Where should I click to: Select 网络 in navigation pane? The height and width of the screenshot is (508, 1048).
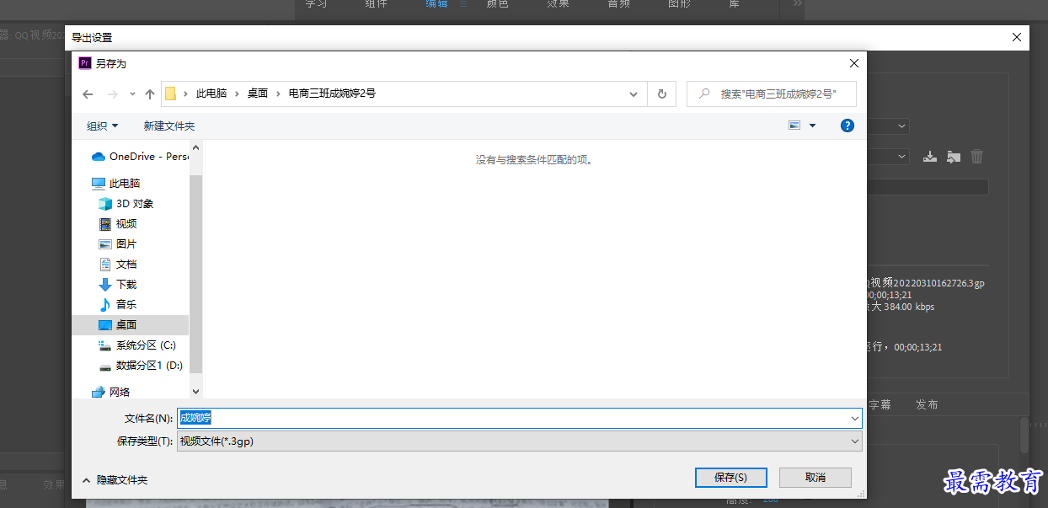point(111,392)
